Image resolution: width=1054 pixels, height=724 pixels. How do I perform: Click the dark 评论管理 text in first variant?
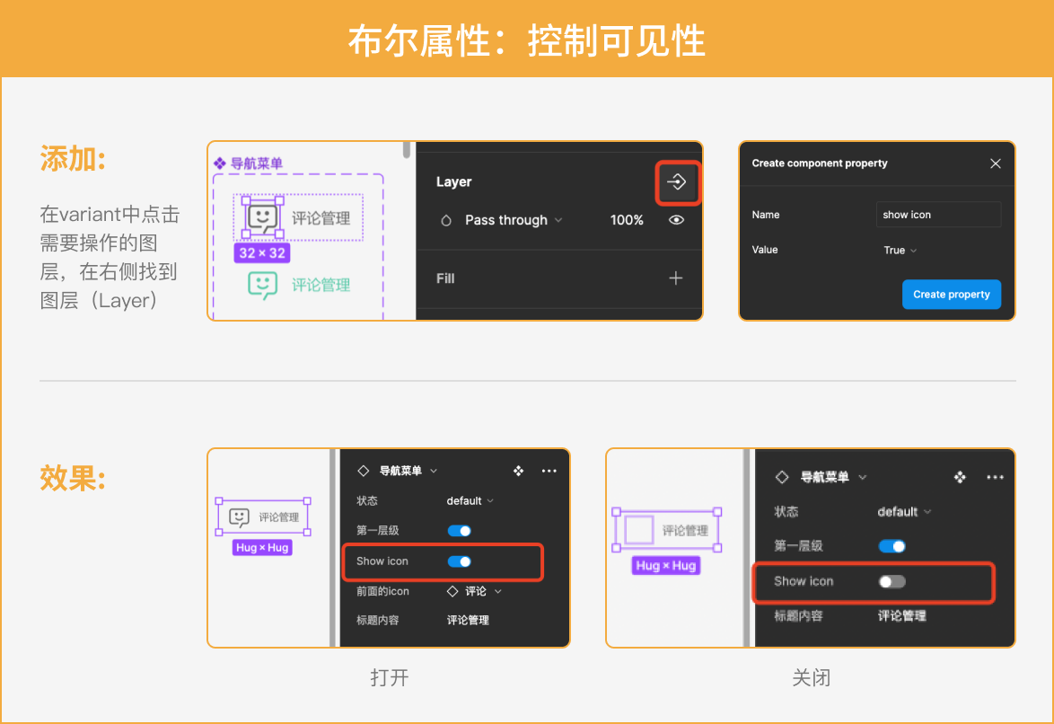click(321, 218)
